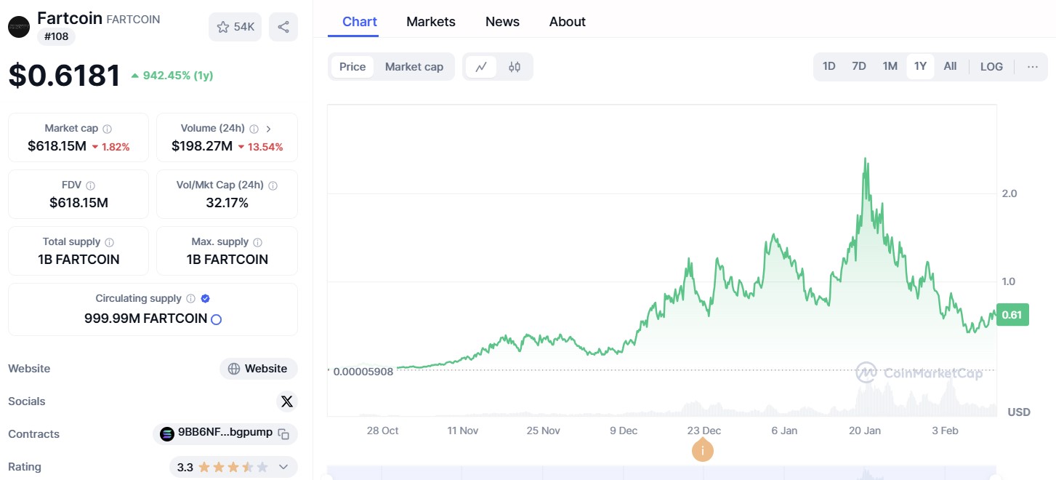This screenshot has width=1056, height=480.
Task: Open the News tab
Action: tap(502, 21)
